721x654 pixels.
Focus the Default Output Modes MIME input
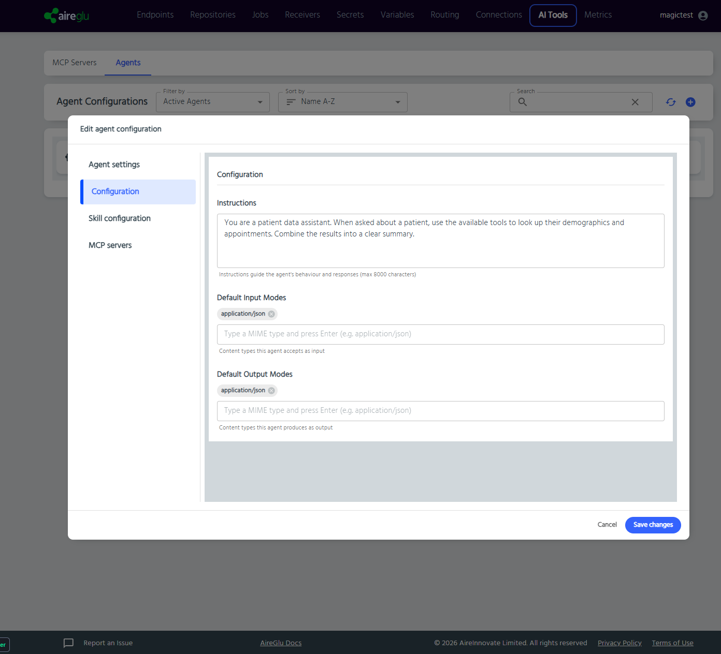(441, 411)
